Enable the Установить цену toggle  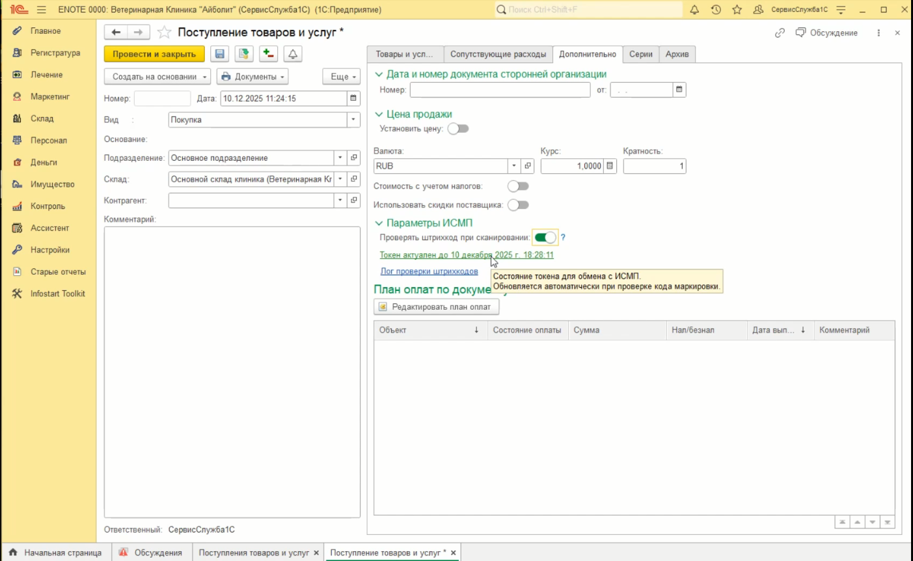[x=458, y=129]
